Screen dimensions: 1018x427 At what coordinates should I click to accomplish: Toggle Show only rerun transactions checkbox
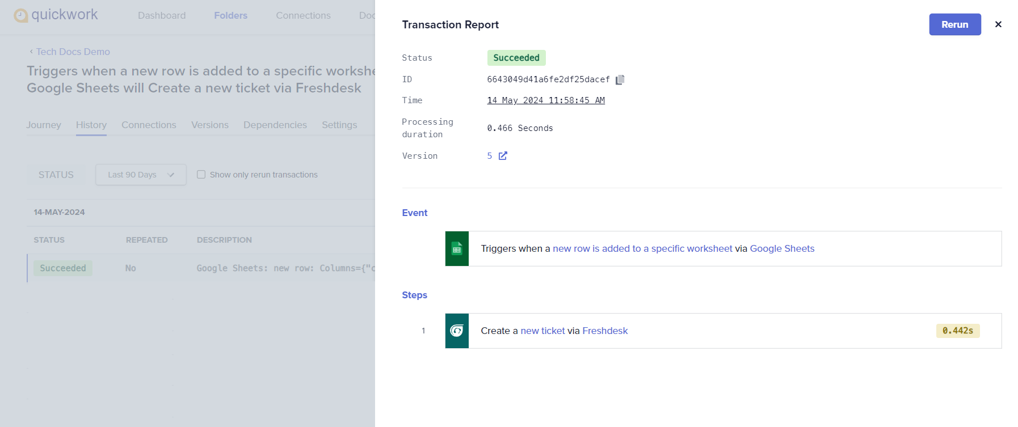pos(201,175)
